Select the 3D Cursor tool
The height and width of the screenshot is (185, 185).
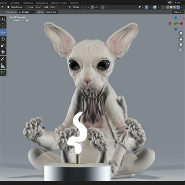coord(3,25)
